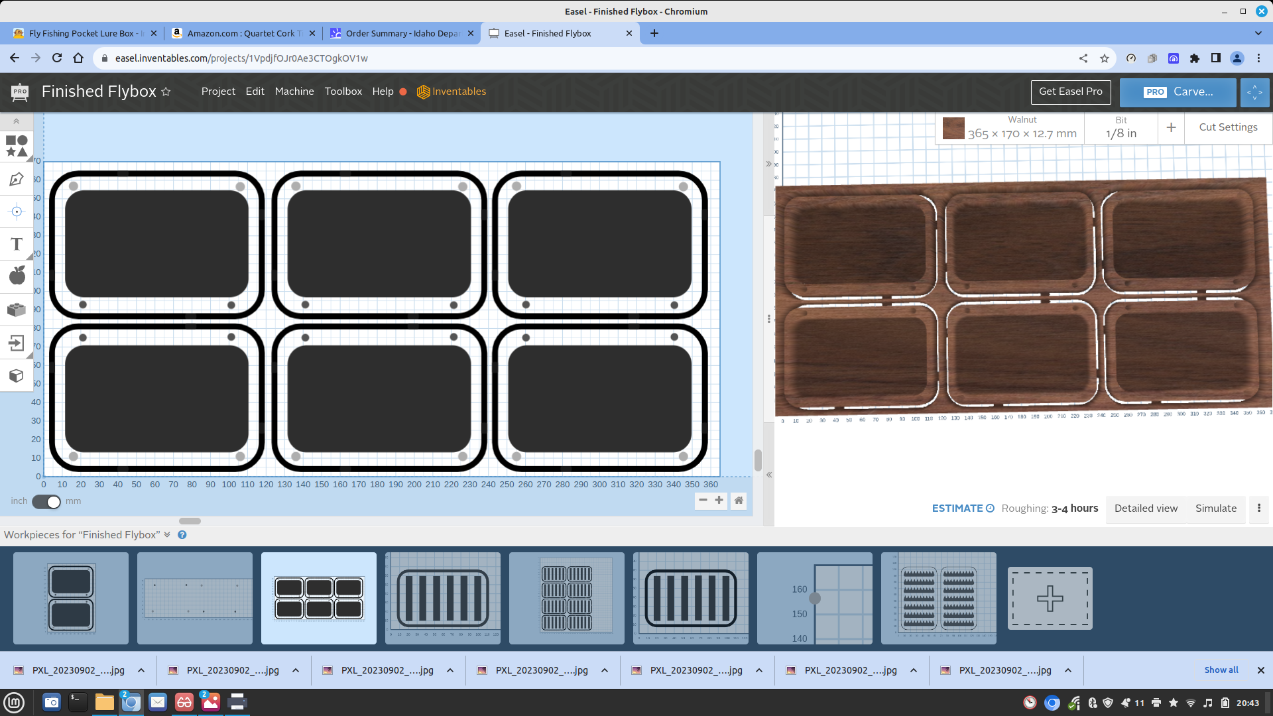The height and width of the screenshot is (716, 1273).
Task: Select the Text tool
Action: [17, 244]
